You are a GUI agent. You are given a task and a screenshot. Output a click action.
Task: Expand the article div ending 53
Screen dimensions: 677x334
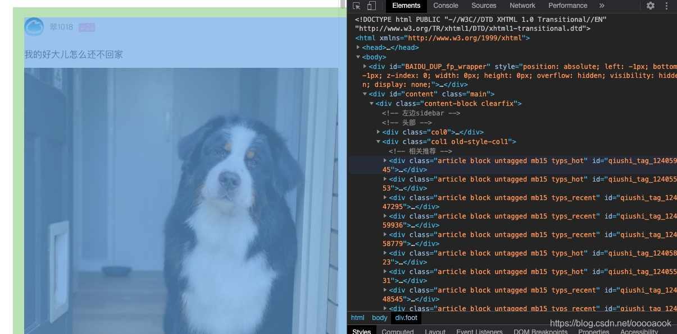click(x=385, y=179)
